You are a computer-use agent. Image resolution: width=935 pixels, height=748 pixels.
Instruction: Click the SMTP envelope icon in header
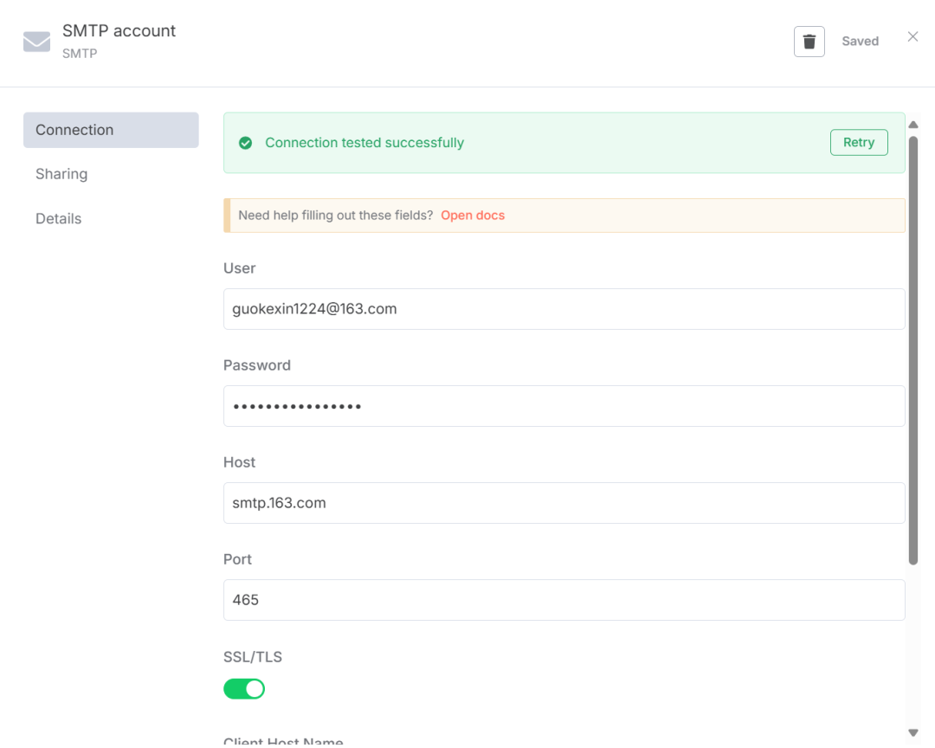[36, 42]
